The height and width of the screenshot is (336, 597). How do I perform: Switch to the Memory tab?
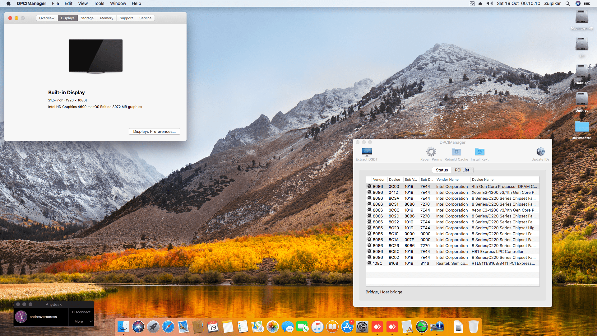(107, 18)
